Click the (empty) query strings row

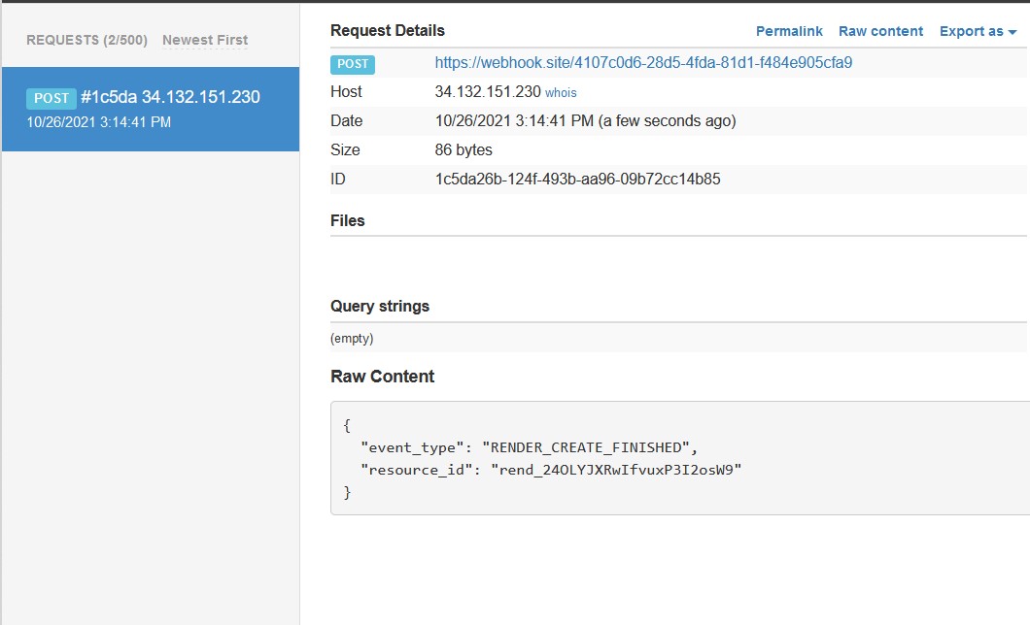(x=678, y=339)
